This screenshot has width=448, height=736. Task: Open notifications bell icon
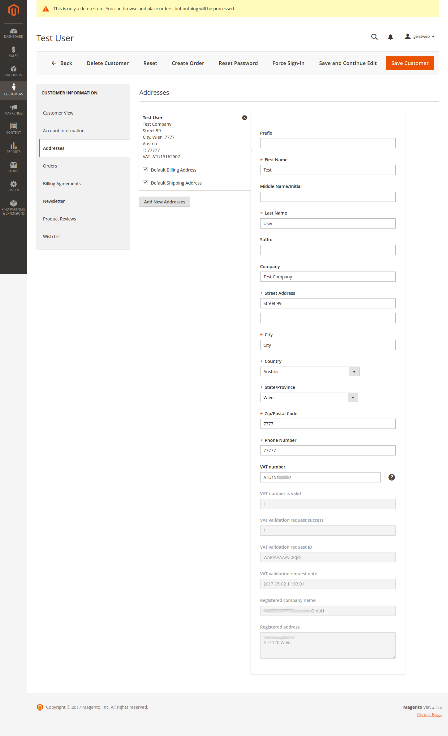(390, 37)
